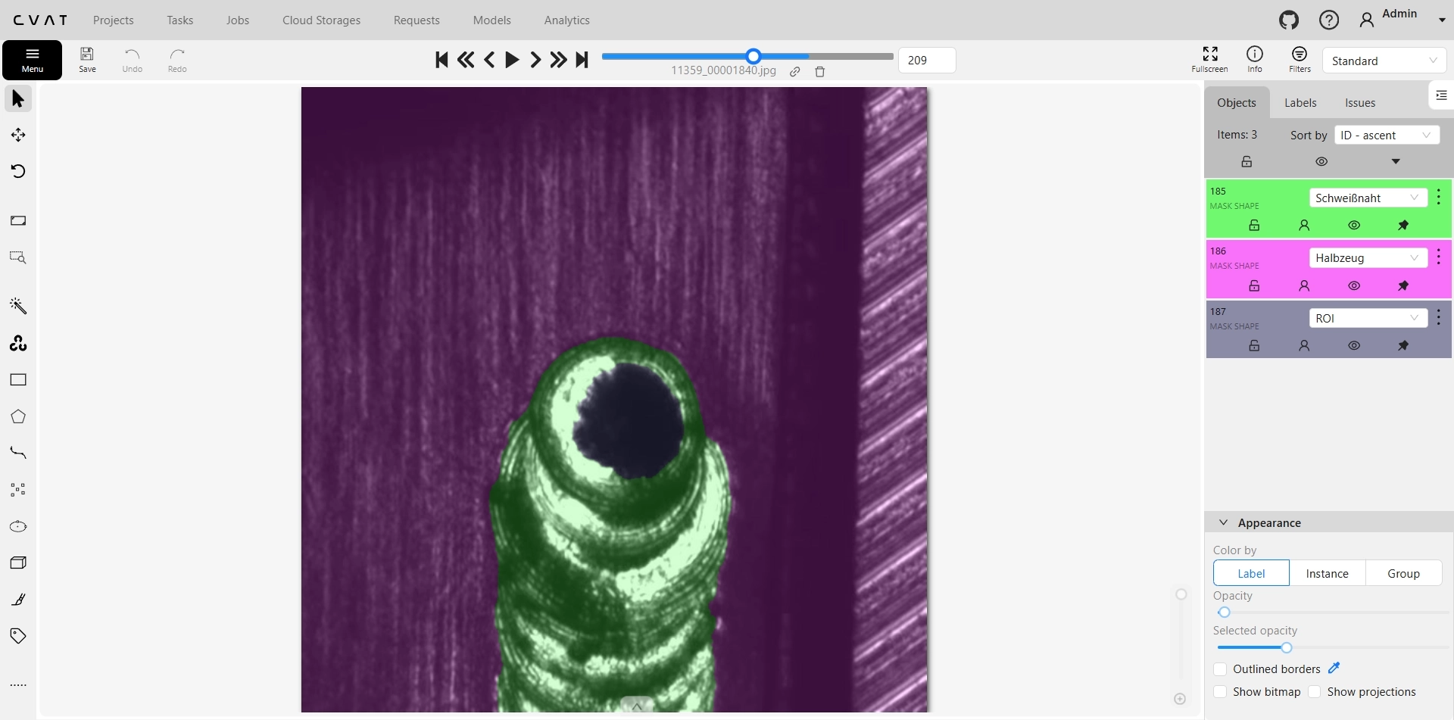Select the Cuboid drawing tool
Viewport: 1454px width, 720px height.
coord(17,562)
